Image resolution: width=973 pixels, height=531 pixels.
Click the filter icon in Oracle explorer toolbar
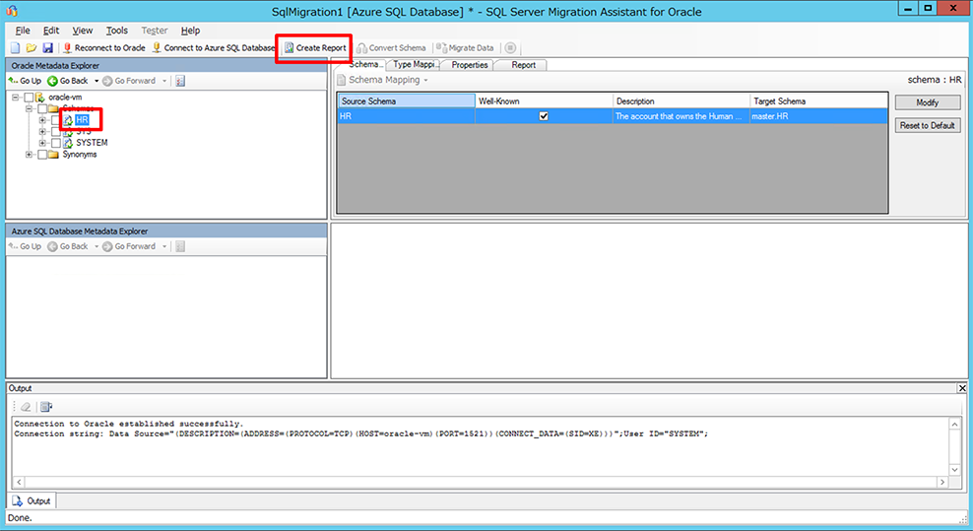point(180,81)
